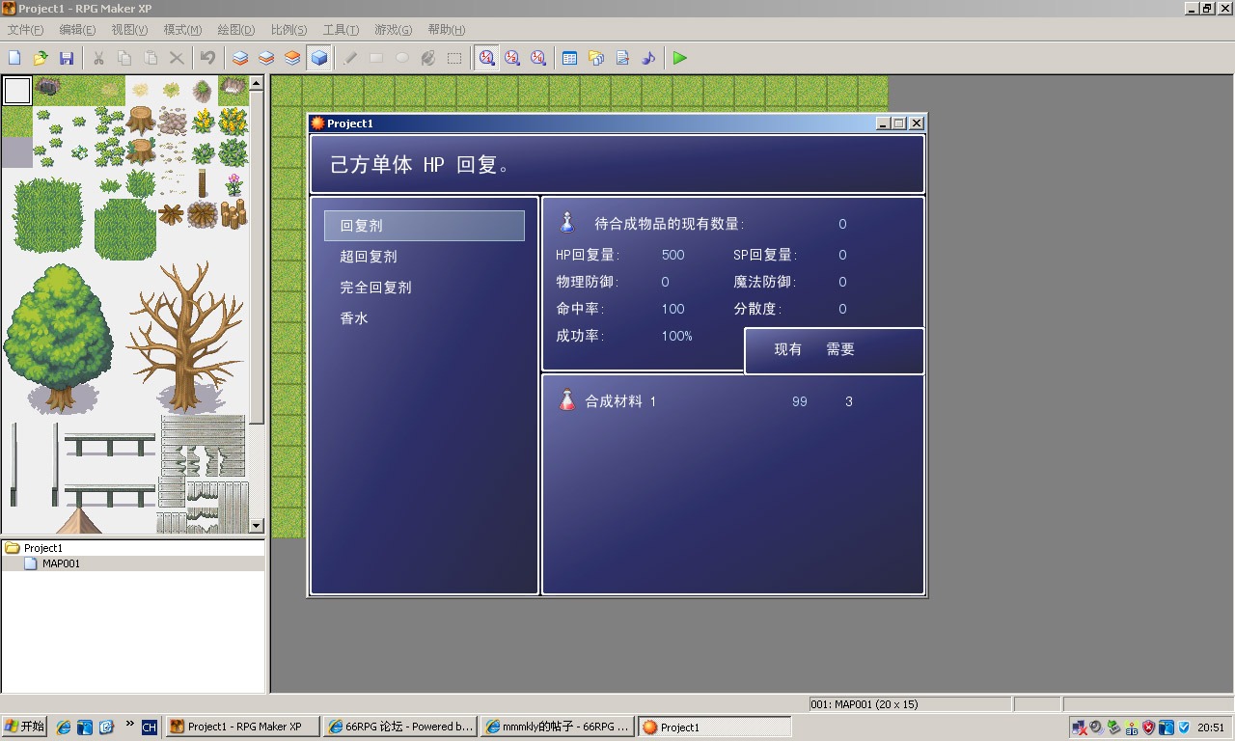This screenshot has width=1235, height=741.
Task: Click the undo toolbar icon
Action: pyautogui.click(x=208, y=58)
